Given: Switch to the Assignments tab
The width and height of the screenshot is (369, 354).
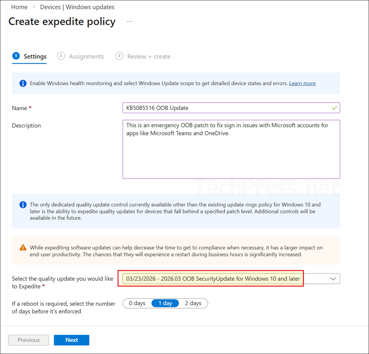Looking at the screenshot, I should coord(86,56).
